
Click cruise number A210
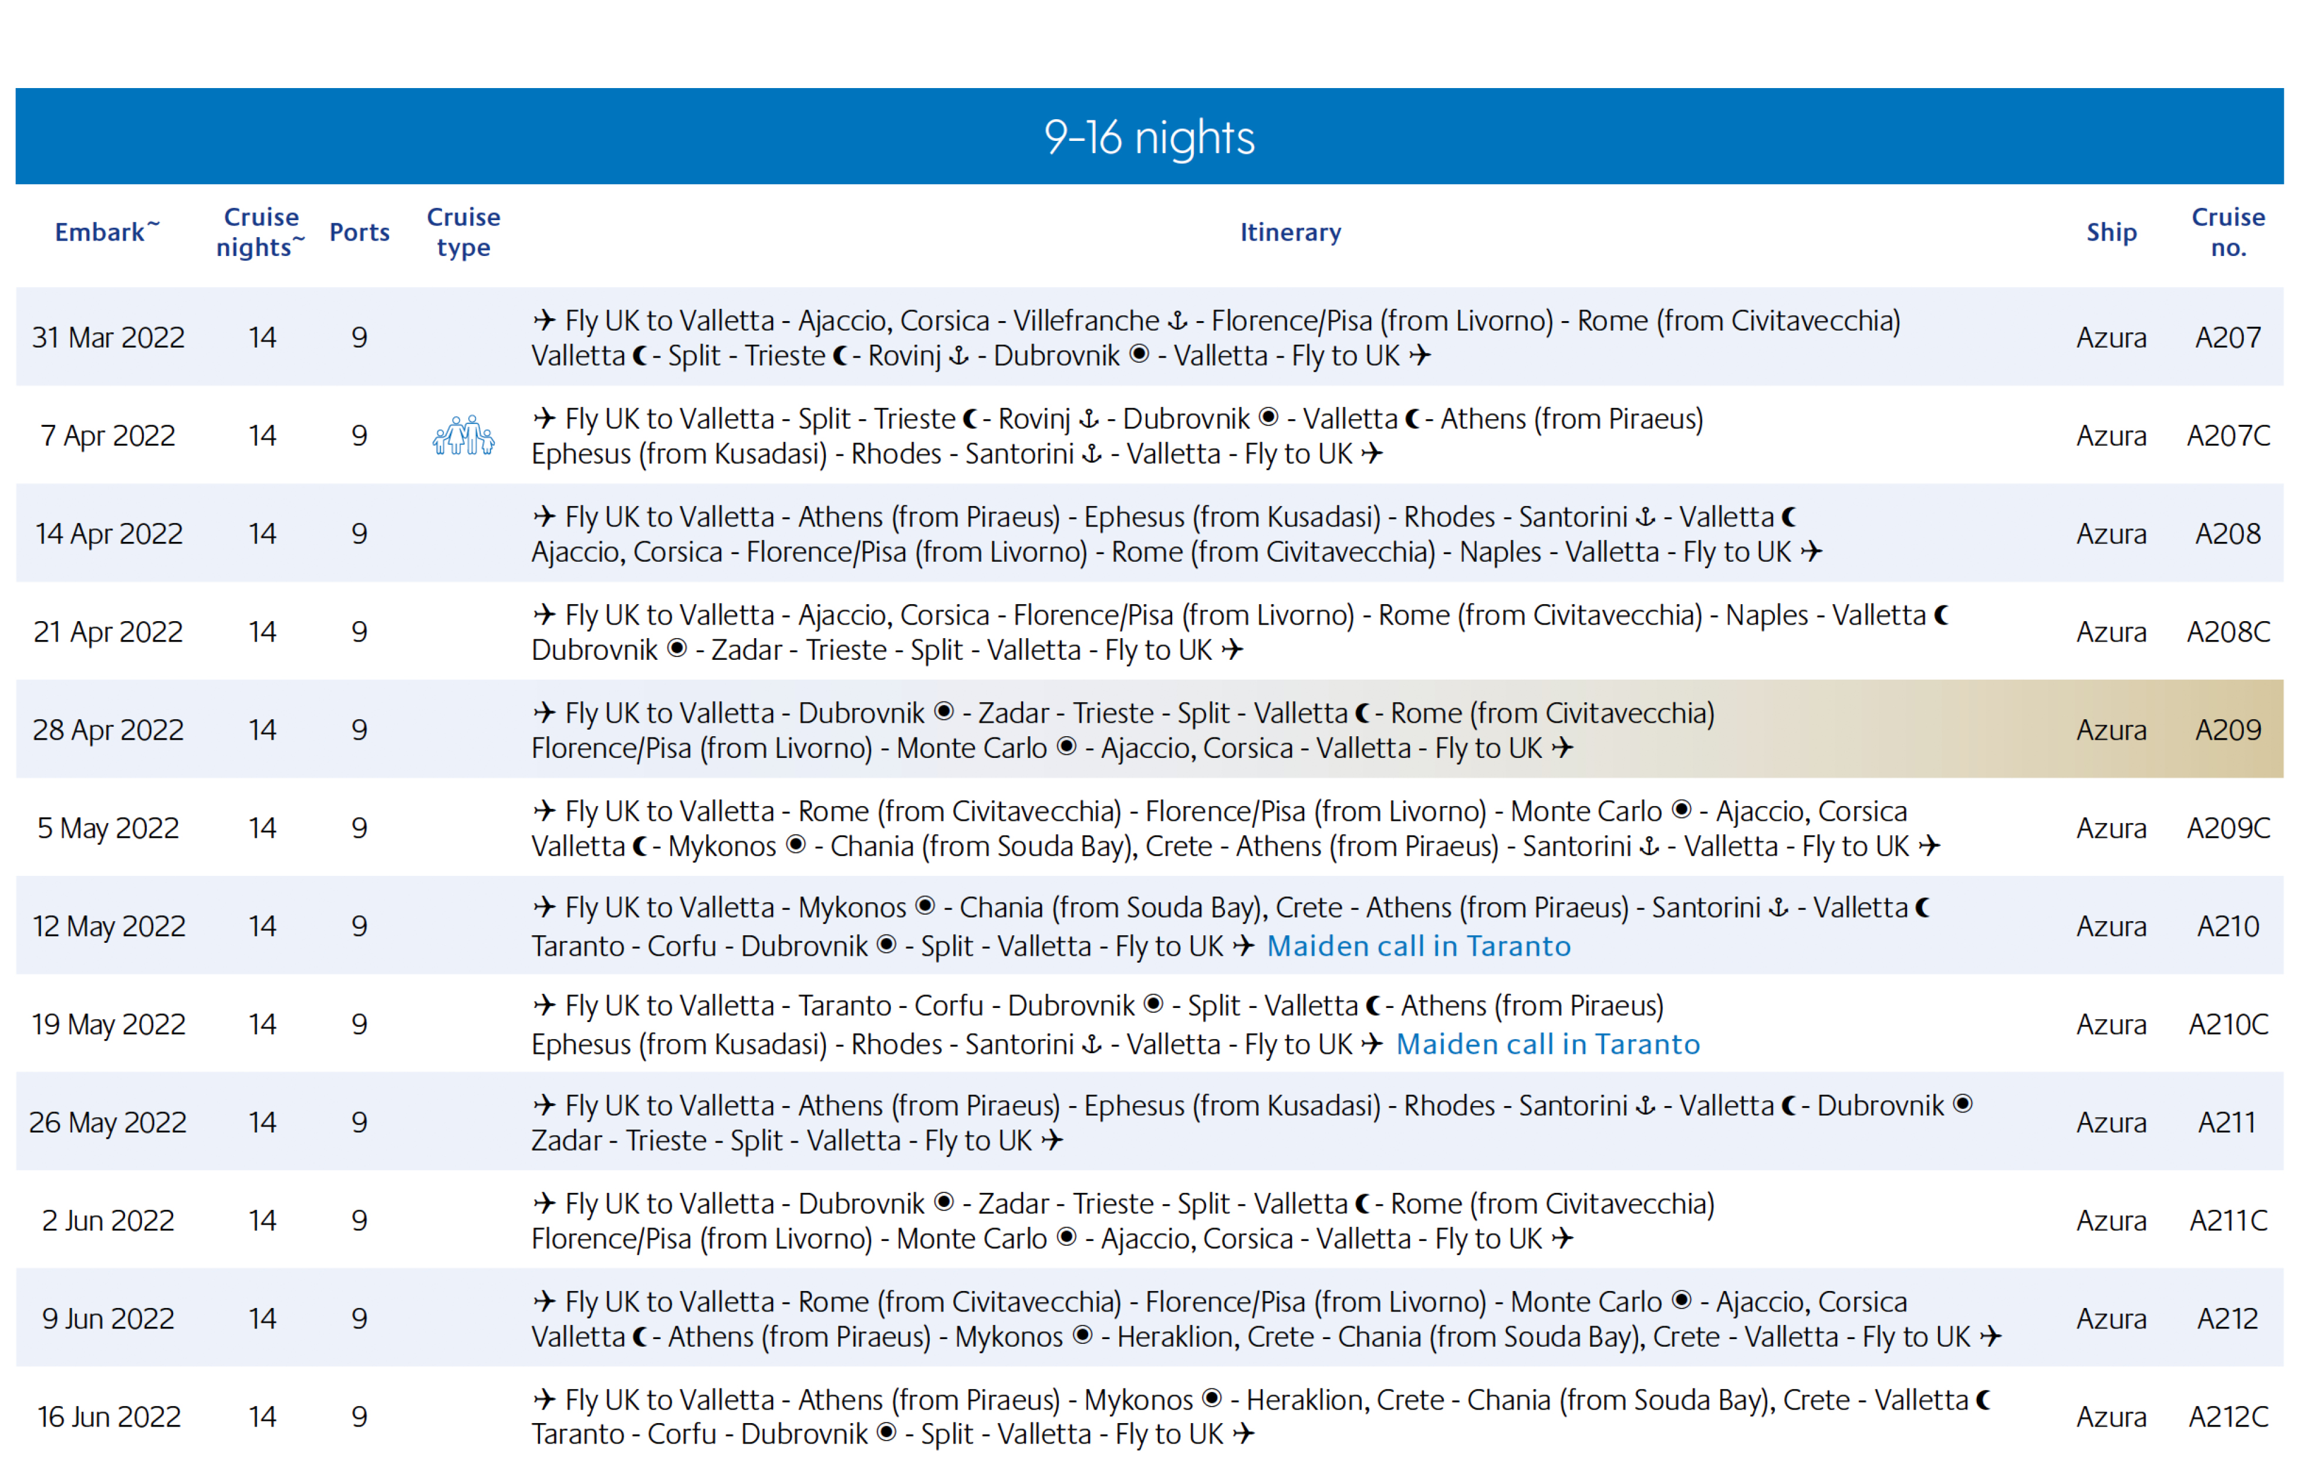[x=2228, y=925]
